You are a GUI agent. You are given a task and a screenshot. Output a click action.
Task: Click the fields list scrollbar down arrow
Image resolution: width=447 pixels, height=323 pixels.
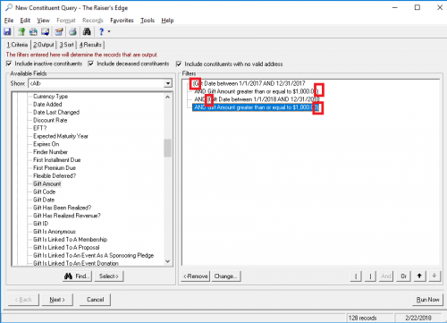pyautogui.click(x=167, y=261)
